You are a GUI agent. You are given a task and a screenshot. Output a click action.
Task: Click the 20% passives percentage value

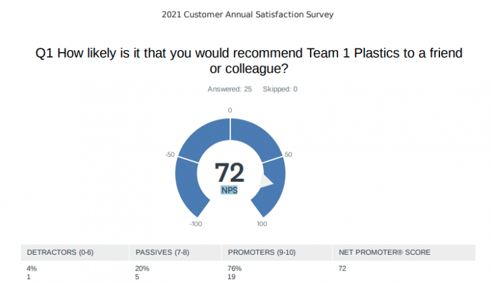(x=141, y=269)
